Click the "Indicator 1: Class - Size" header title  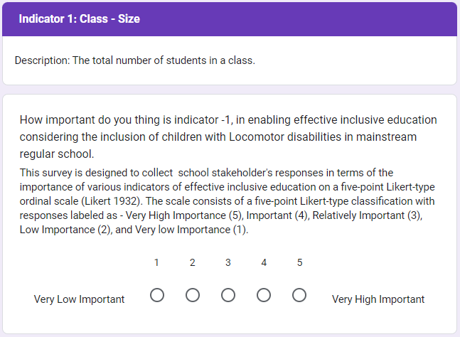click(x=79, y=18)
